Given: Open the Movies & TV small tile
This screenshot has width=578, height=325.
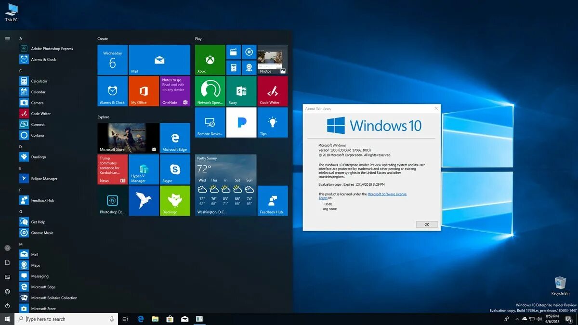Looking at the screenshot, I should click(233, 52).
